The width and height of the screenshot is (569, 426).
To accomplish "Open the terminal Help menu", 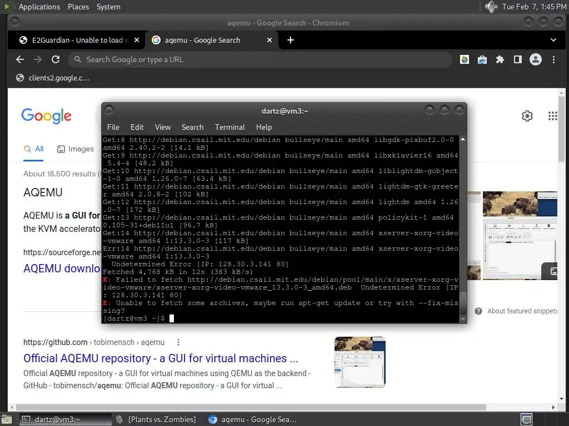I will 264,127.
